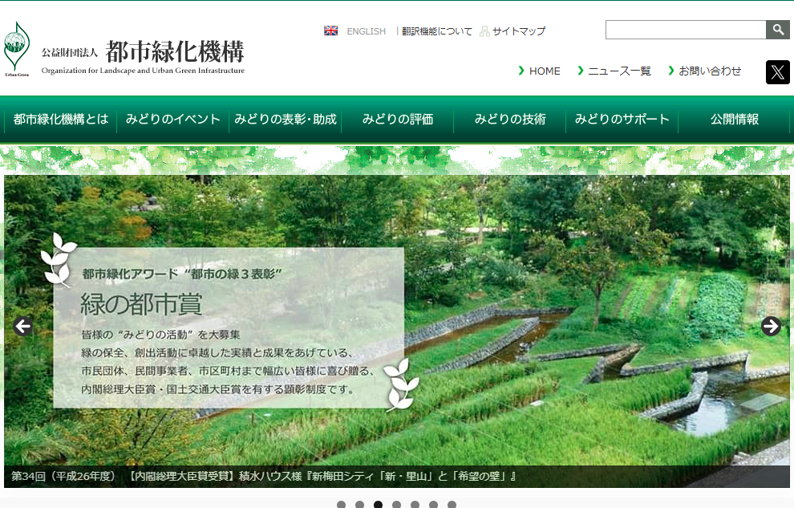Viewport: 794px width, 508px height.
Task: Open the みどりの評価 menu item
Action: coord(397,119)
